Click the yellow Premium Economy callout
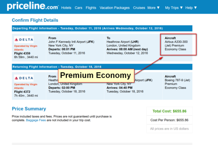 click(x=96, y=76)
